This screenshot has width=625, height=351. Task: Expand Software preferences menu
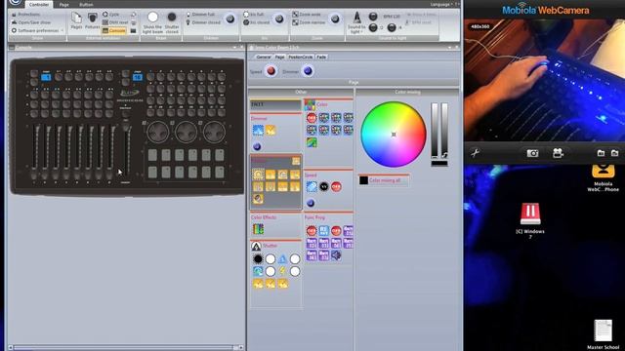pos(38,30)
